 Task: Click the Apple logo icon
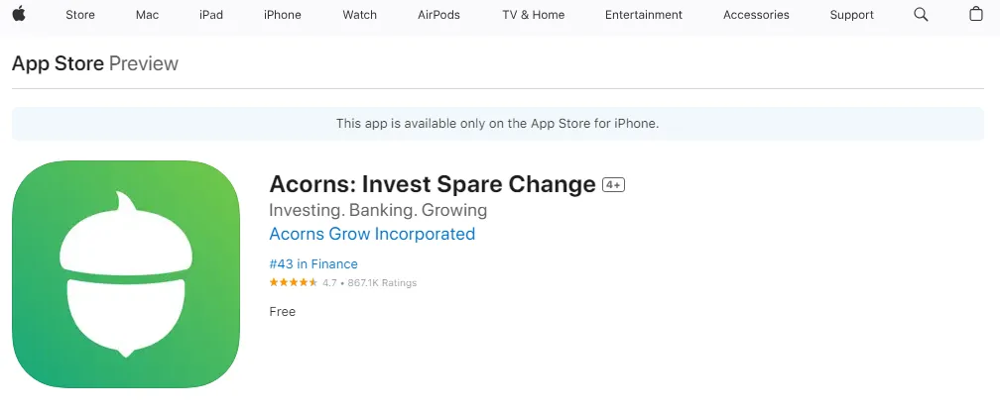point(19,14)
